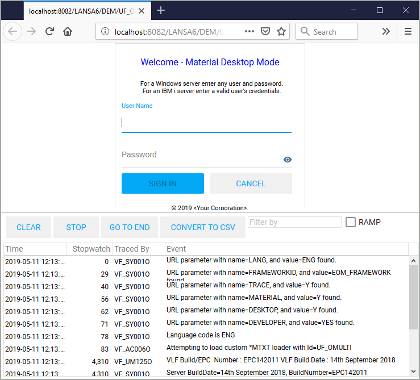
Task: Close the localhost:8082 tab
Action: (142, 11)
